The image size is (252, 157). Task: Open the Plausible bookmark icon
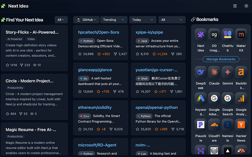[201, 125]
